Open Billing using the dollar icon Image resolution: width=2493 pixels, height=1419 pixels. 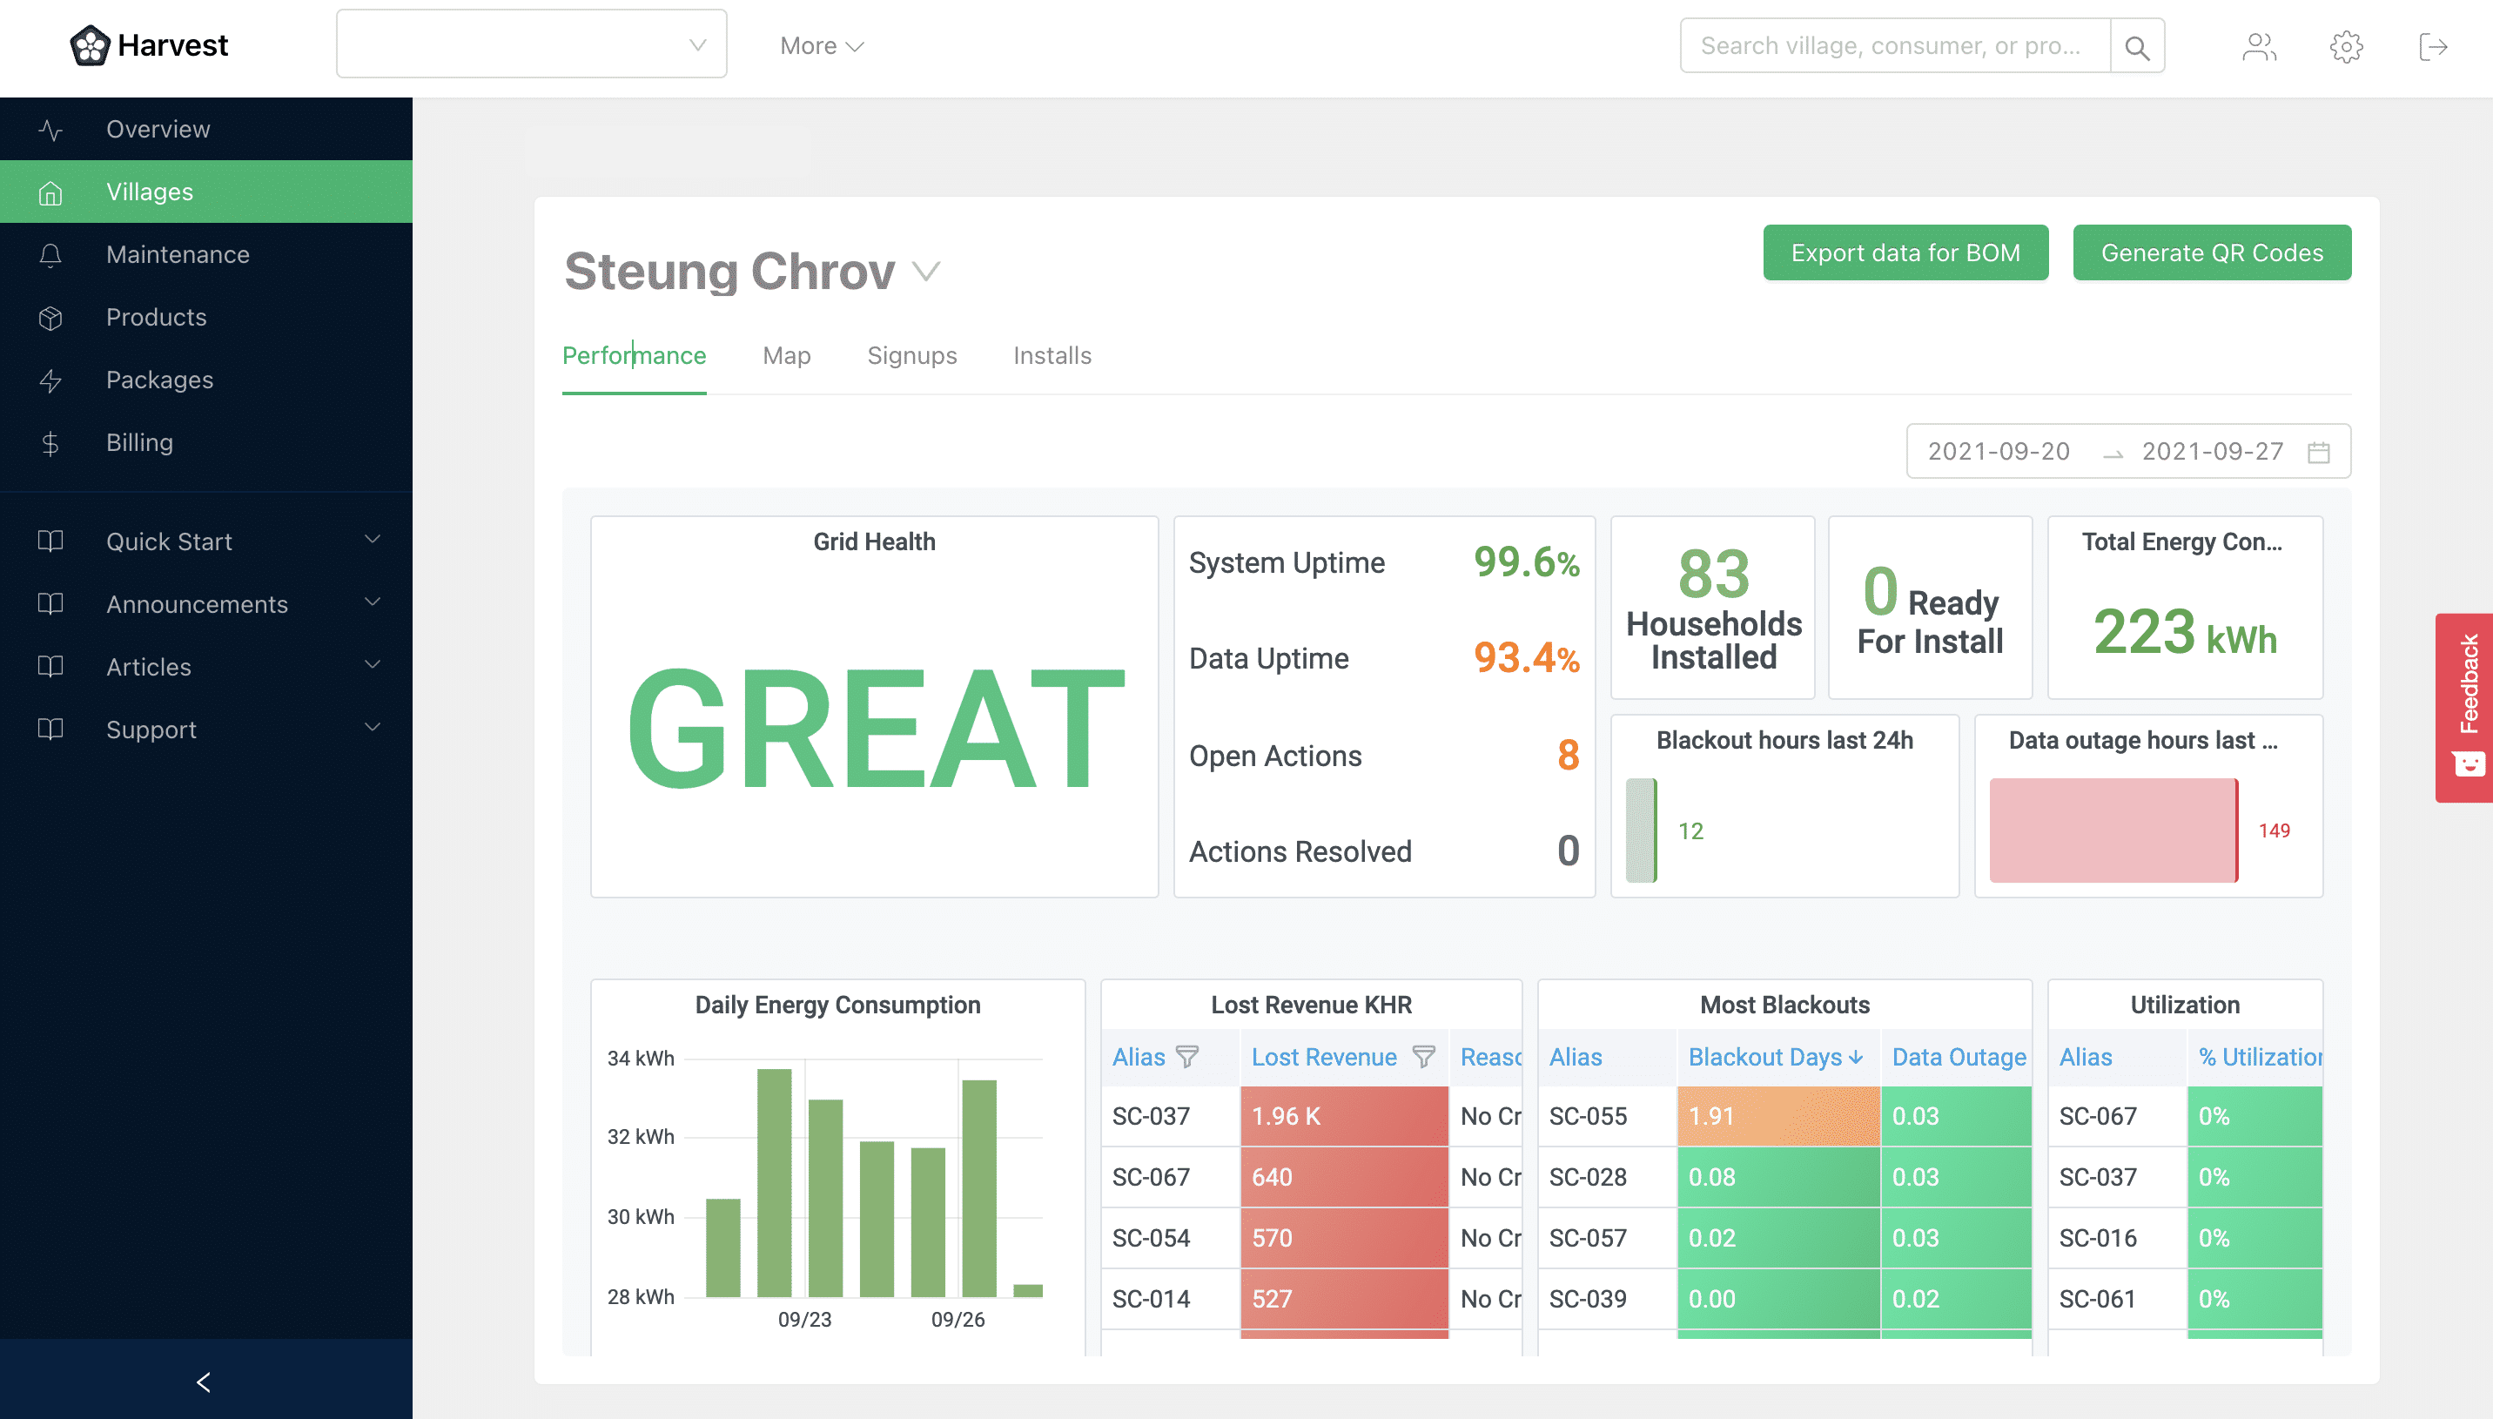(50, 442)
